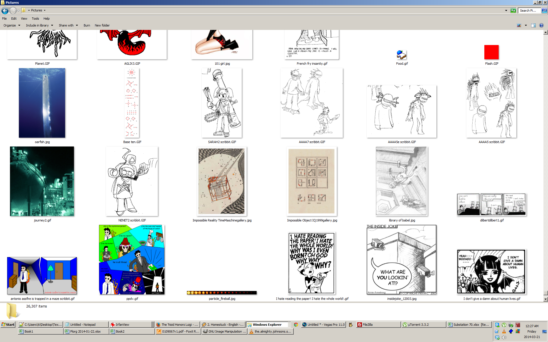The height and width of the screenshot is (342, 548).
Task: Select the red Flash.GIF thumbnail
Action: point(491,52)
